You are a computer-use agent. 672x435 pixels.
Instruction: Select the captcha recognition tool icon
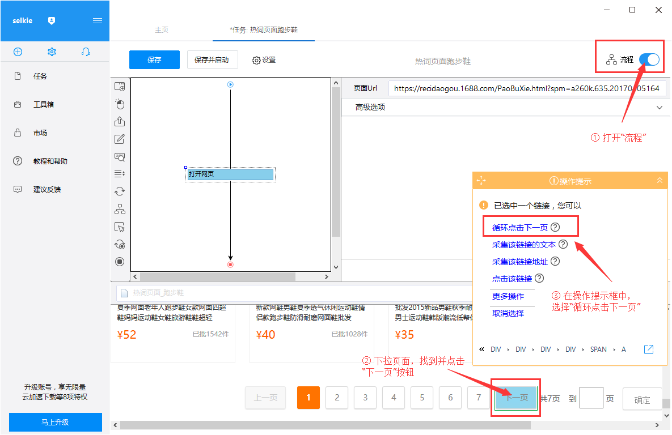(120, 157)
